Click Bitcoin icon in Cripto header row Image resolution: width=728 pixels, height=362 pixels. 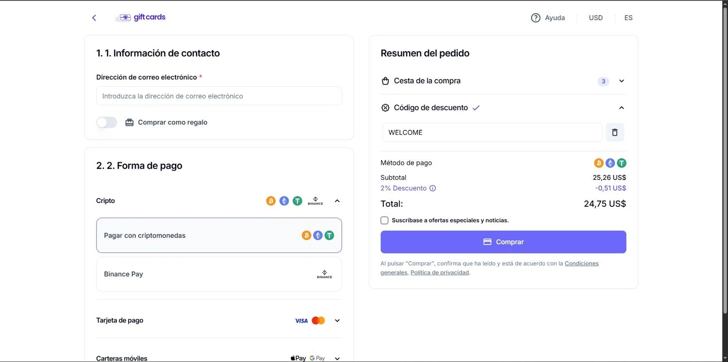[271, 201]
